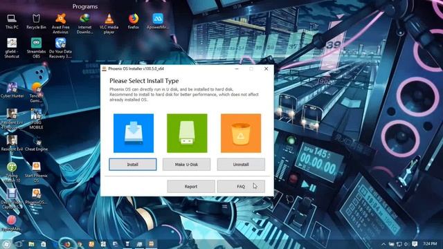The height and width of the screenshot is (249, 443).
Task: Select the Typing Master 10 icon
Action: click(x=12, y=172)
